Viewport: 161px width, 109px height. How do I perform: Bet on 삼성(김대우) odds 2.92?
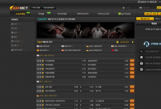tap(108, 61)
